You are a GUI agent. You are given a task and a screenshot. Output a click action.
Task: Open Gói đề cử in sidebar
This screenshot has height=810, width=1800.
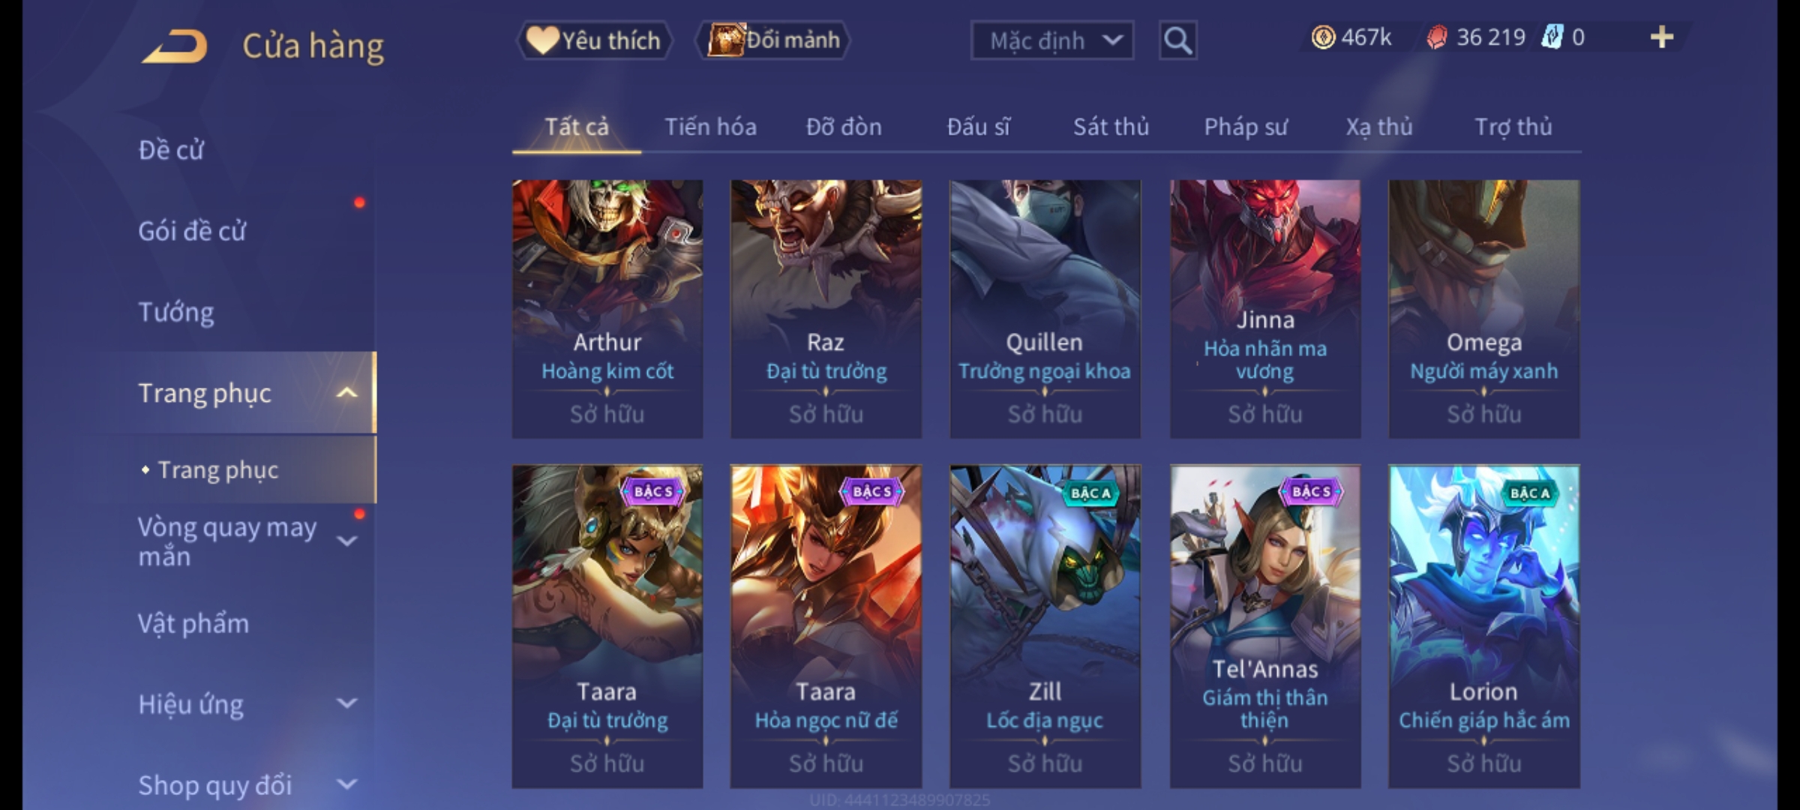[x=192, y=231]
